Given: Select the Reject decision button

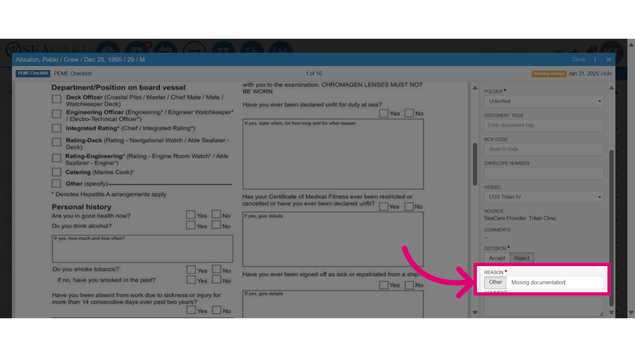Looking at the screenshot, I should tap(522, 258).
